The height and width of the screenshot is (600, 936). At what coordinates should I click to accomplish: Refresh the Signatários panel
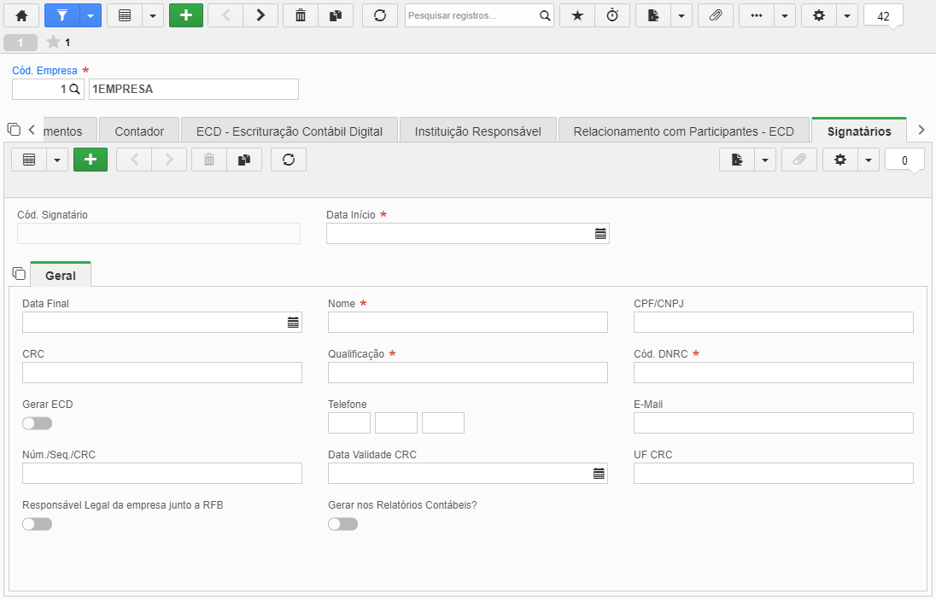click(289, 160)
